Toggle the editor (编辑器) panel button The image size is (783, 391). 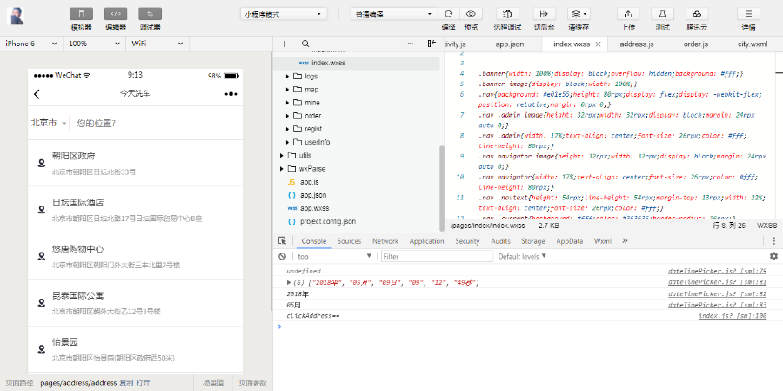[x=116, y=14]
